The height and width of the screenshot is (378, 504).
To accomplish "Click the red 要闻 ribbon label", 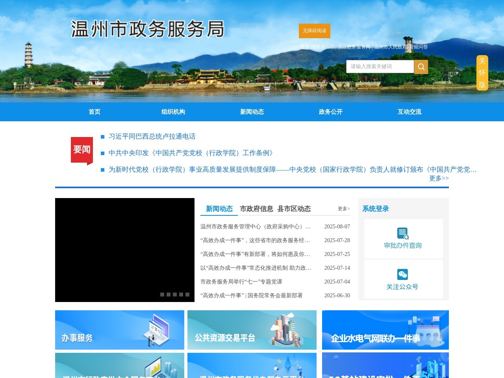I will pos(81,150).
